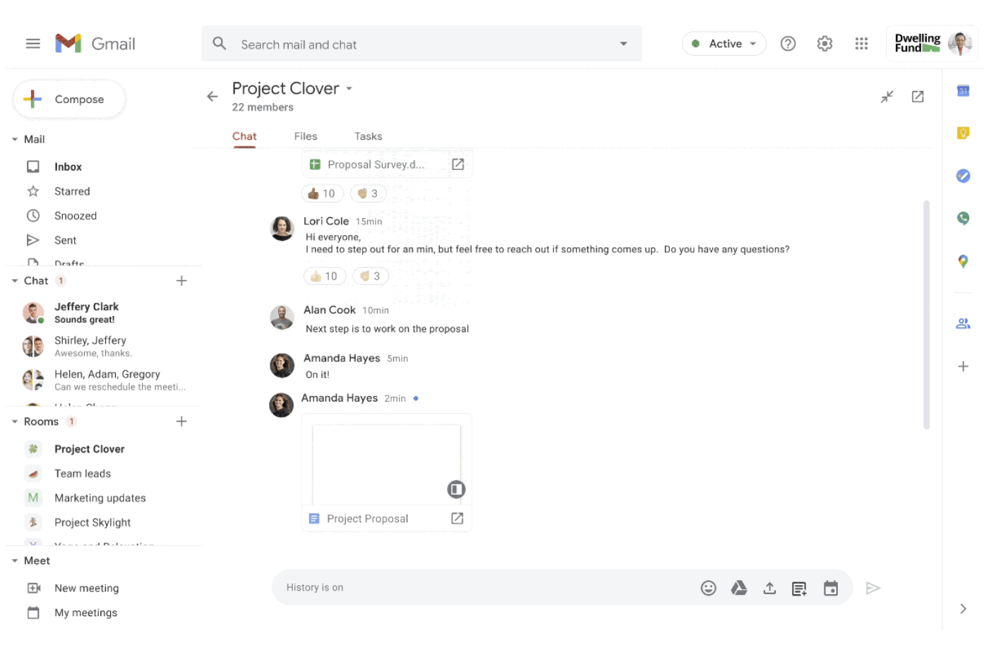Open the main menu hamburger icon
Viewport: 984px width, 669px height.
pos(32,44)
